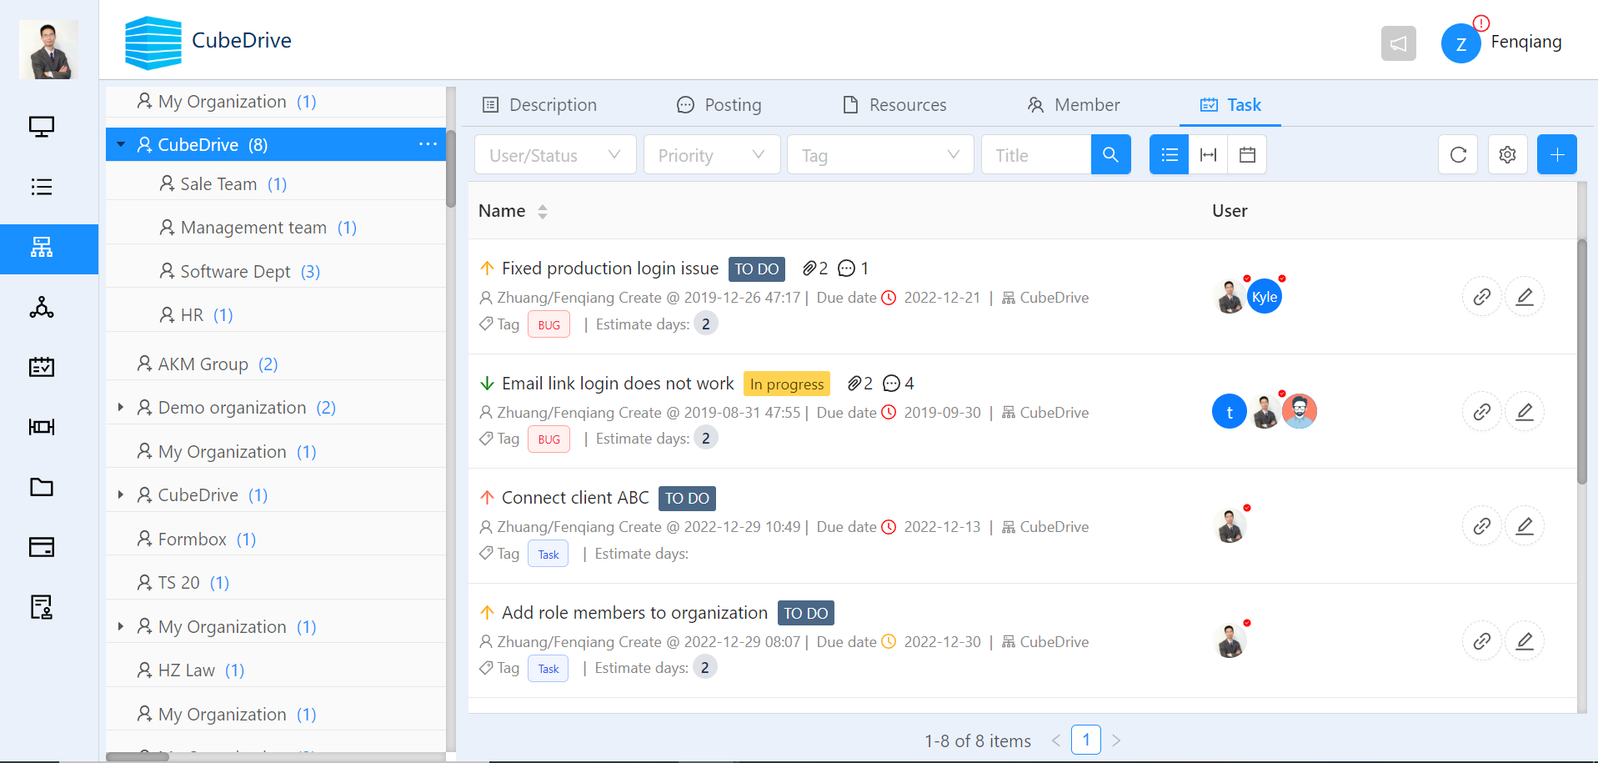Edit the Add role members task

(1525, 640)
